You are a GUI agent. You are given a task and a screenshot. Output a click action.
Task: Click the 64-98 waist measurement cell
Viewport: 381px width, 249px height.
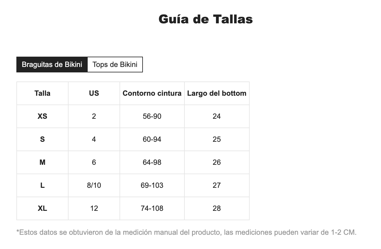(x=152, y=162)
